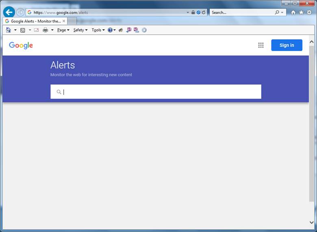Refresh the page with the reload icon

coord(204,13)
